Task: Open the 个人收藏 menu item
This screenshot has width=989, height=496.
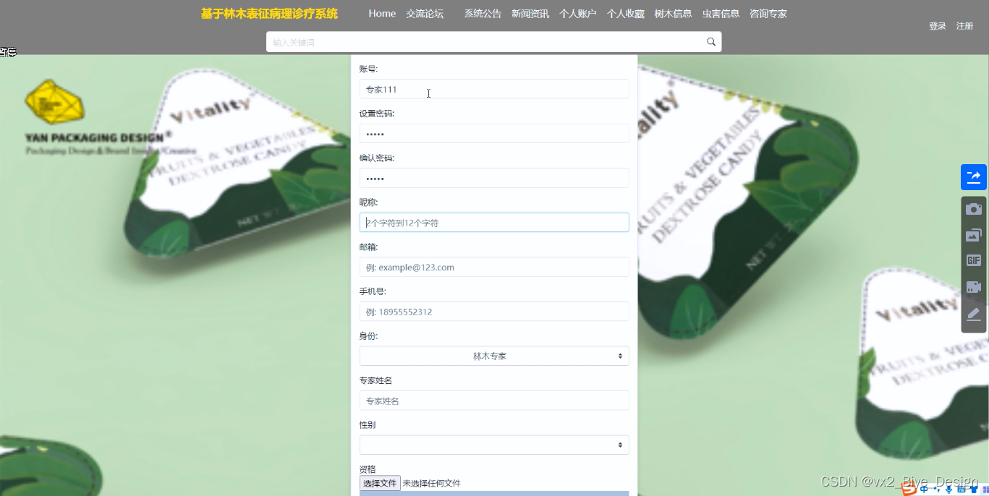Action: pos(626,14)
